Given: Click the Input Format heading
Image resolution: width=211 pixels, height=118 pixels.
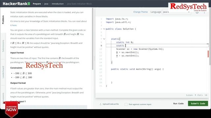Looking at the screenshot, I should 17,53.
